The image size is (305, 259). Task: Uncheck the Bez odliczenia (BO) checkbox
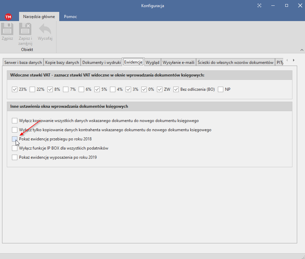click(176, 89)
